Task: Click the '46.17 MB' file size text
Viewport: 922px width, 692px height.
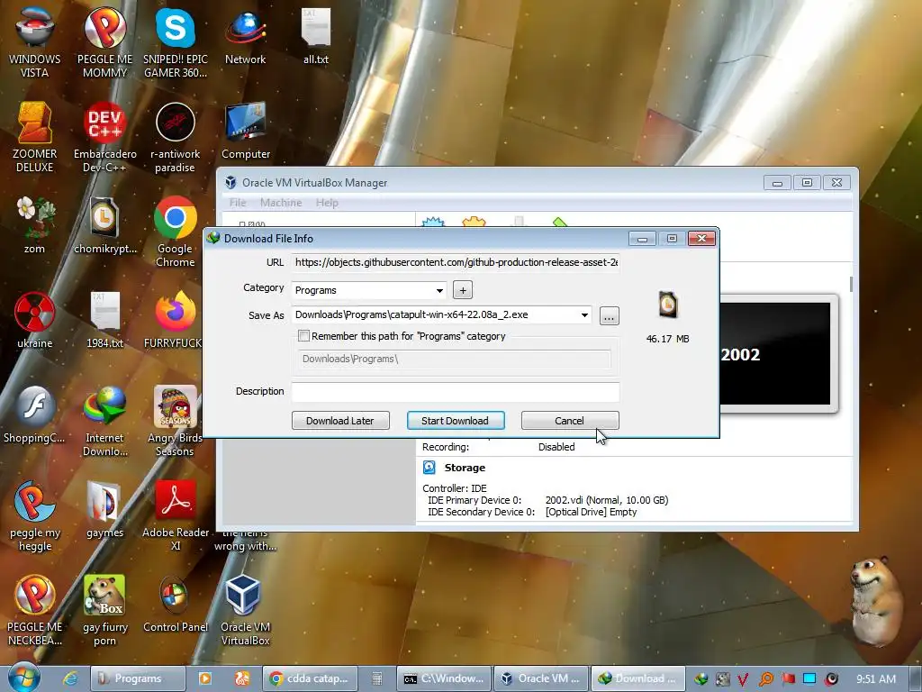Action: coord(667,339)
